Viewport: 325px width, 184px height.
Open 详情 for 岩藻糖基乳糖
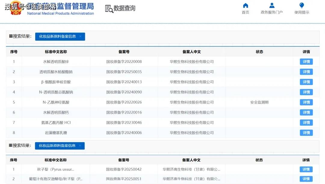[x=306, y=133]
